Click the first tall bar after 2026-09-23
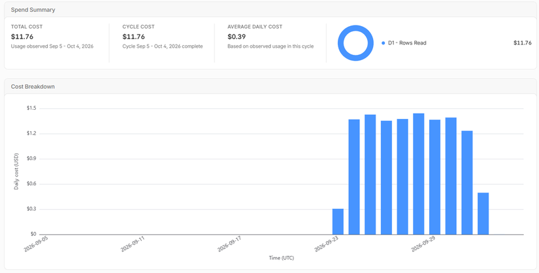The height and width of the screenshot is (273, 539). point(354,177)
